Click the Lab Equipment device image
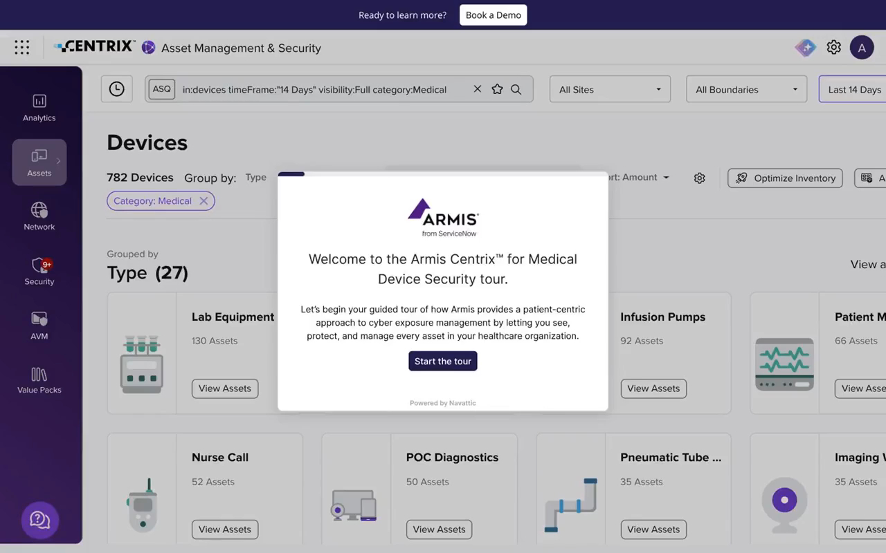This screenshot has width=886, height=553. coord(142,364)
